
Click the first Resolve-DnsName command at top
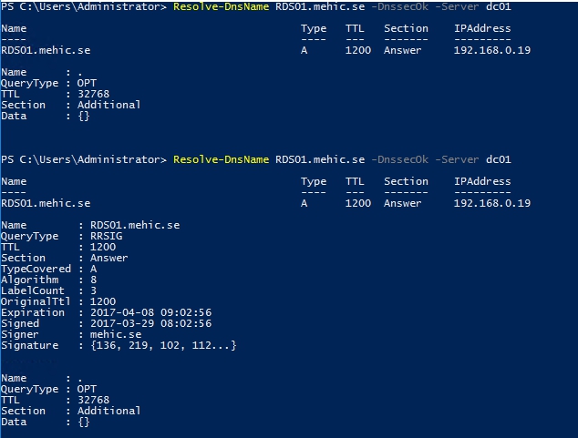[221, 7]
